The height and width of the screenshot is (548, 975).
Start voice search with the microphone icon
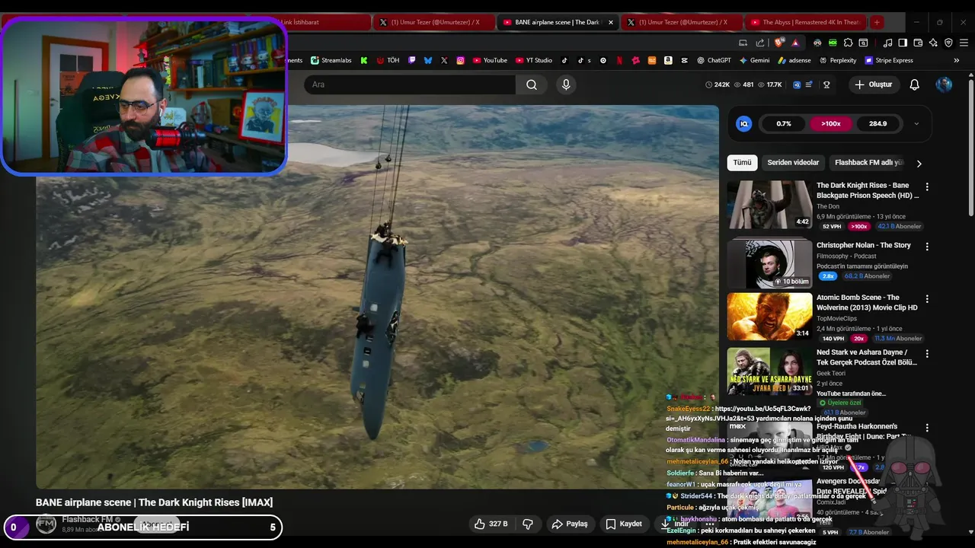(566, 84)
